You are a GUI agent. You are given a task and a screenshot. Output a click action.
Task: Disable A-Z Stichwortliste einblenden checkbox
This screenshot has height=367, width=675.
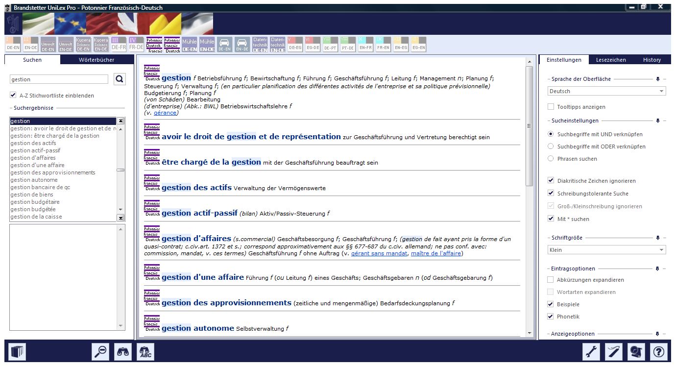tap(13, 96)
